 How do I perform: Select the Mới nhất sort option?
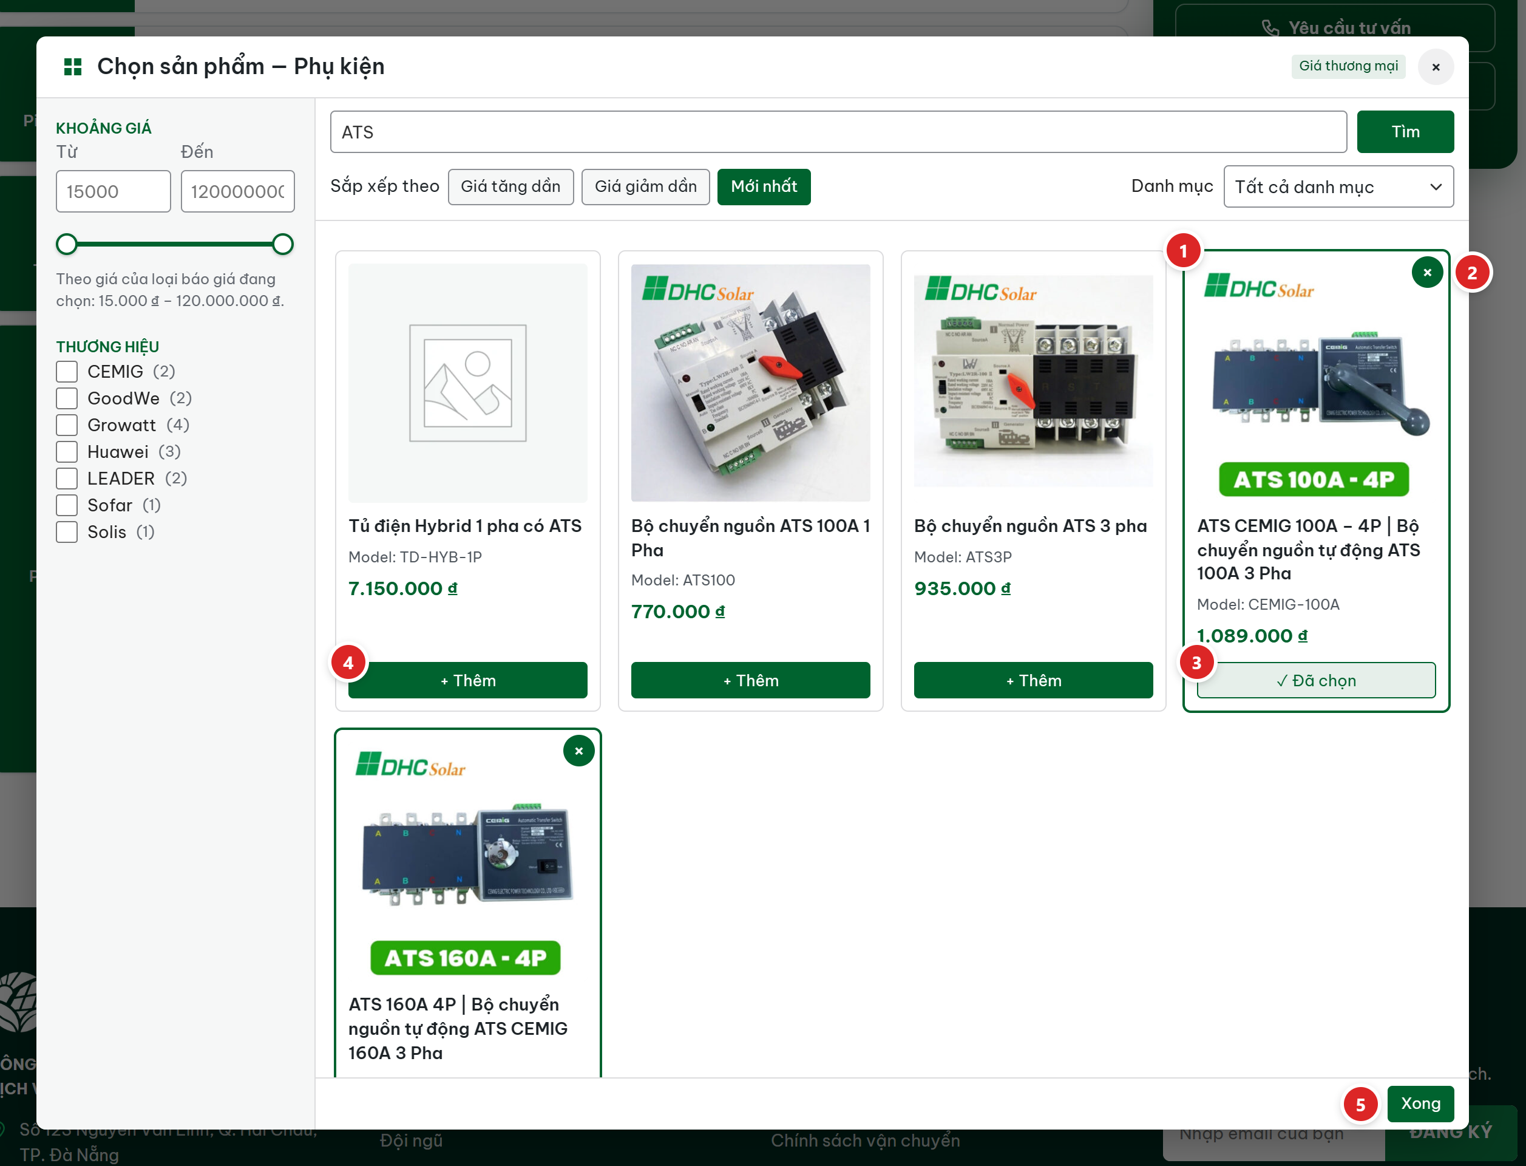coord(764,186)
